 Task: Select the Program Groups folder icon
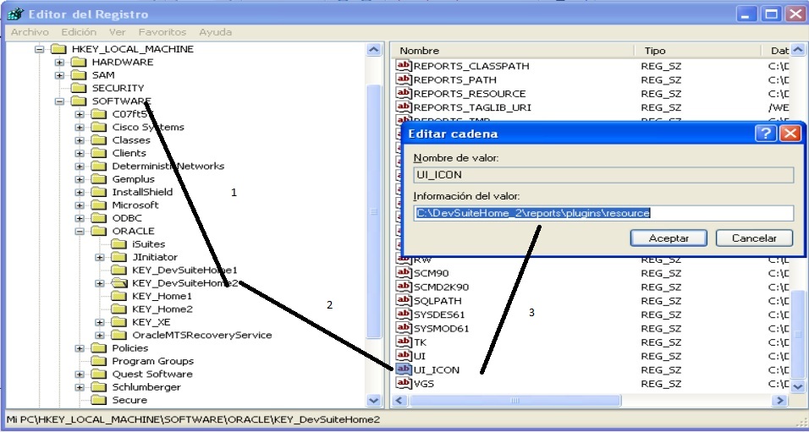pos(98,361)
